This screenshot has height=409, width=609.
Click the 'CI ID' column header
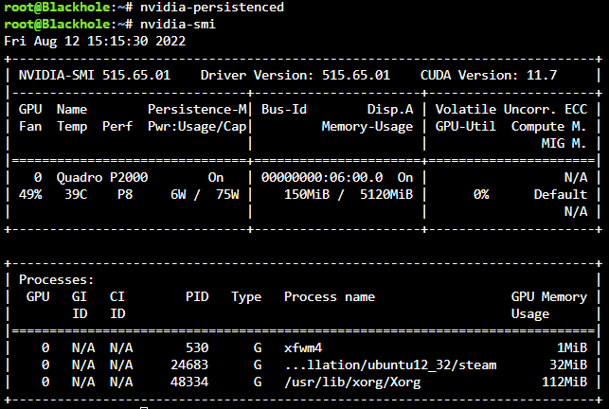pyautogui.click(x=117, y=305)
